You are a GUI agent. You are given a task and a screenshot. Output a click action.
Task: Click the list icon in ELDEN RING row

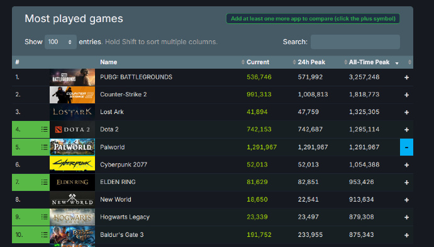(x=44, y=182)
